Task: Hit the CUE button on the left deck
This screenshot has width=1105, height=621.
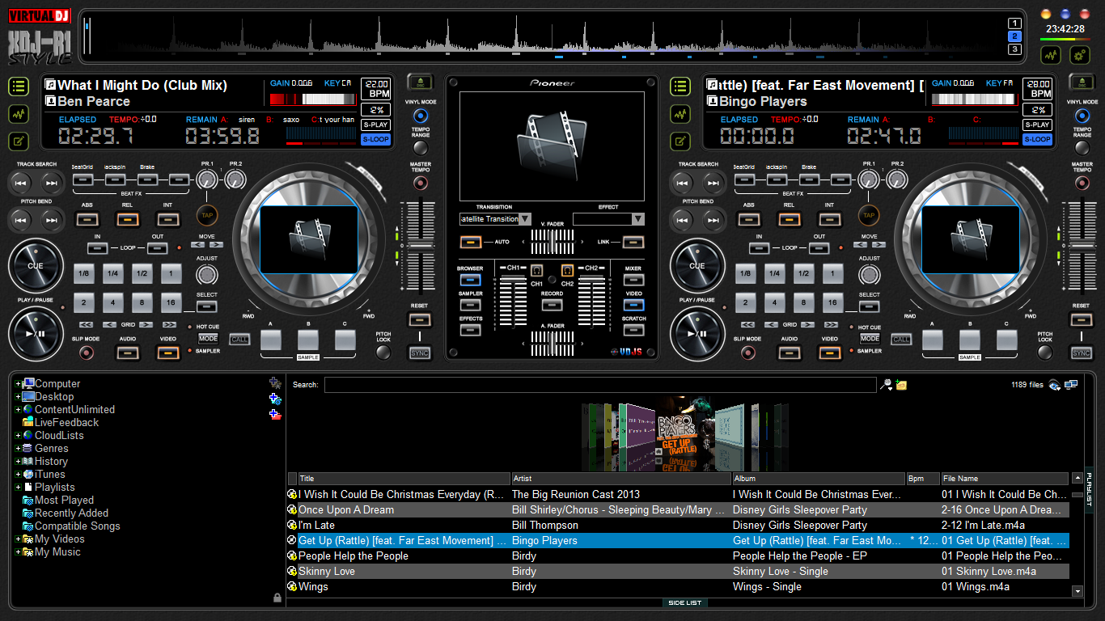Action: click(36, 266)
